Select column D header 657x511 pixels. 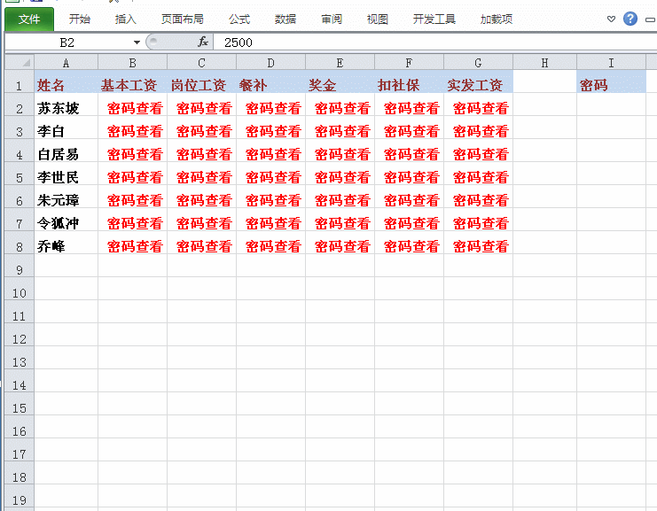[270, 63]
